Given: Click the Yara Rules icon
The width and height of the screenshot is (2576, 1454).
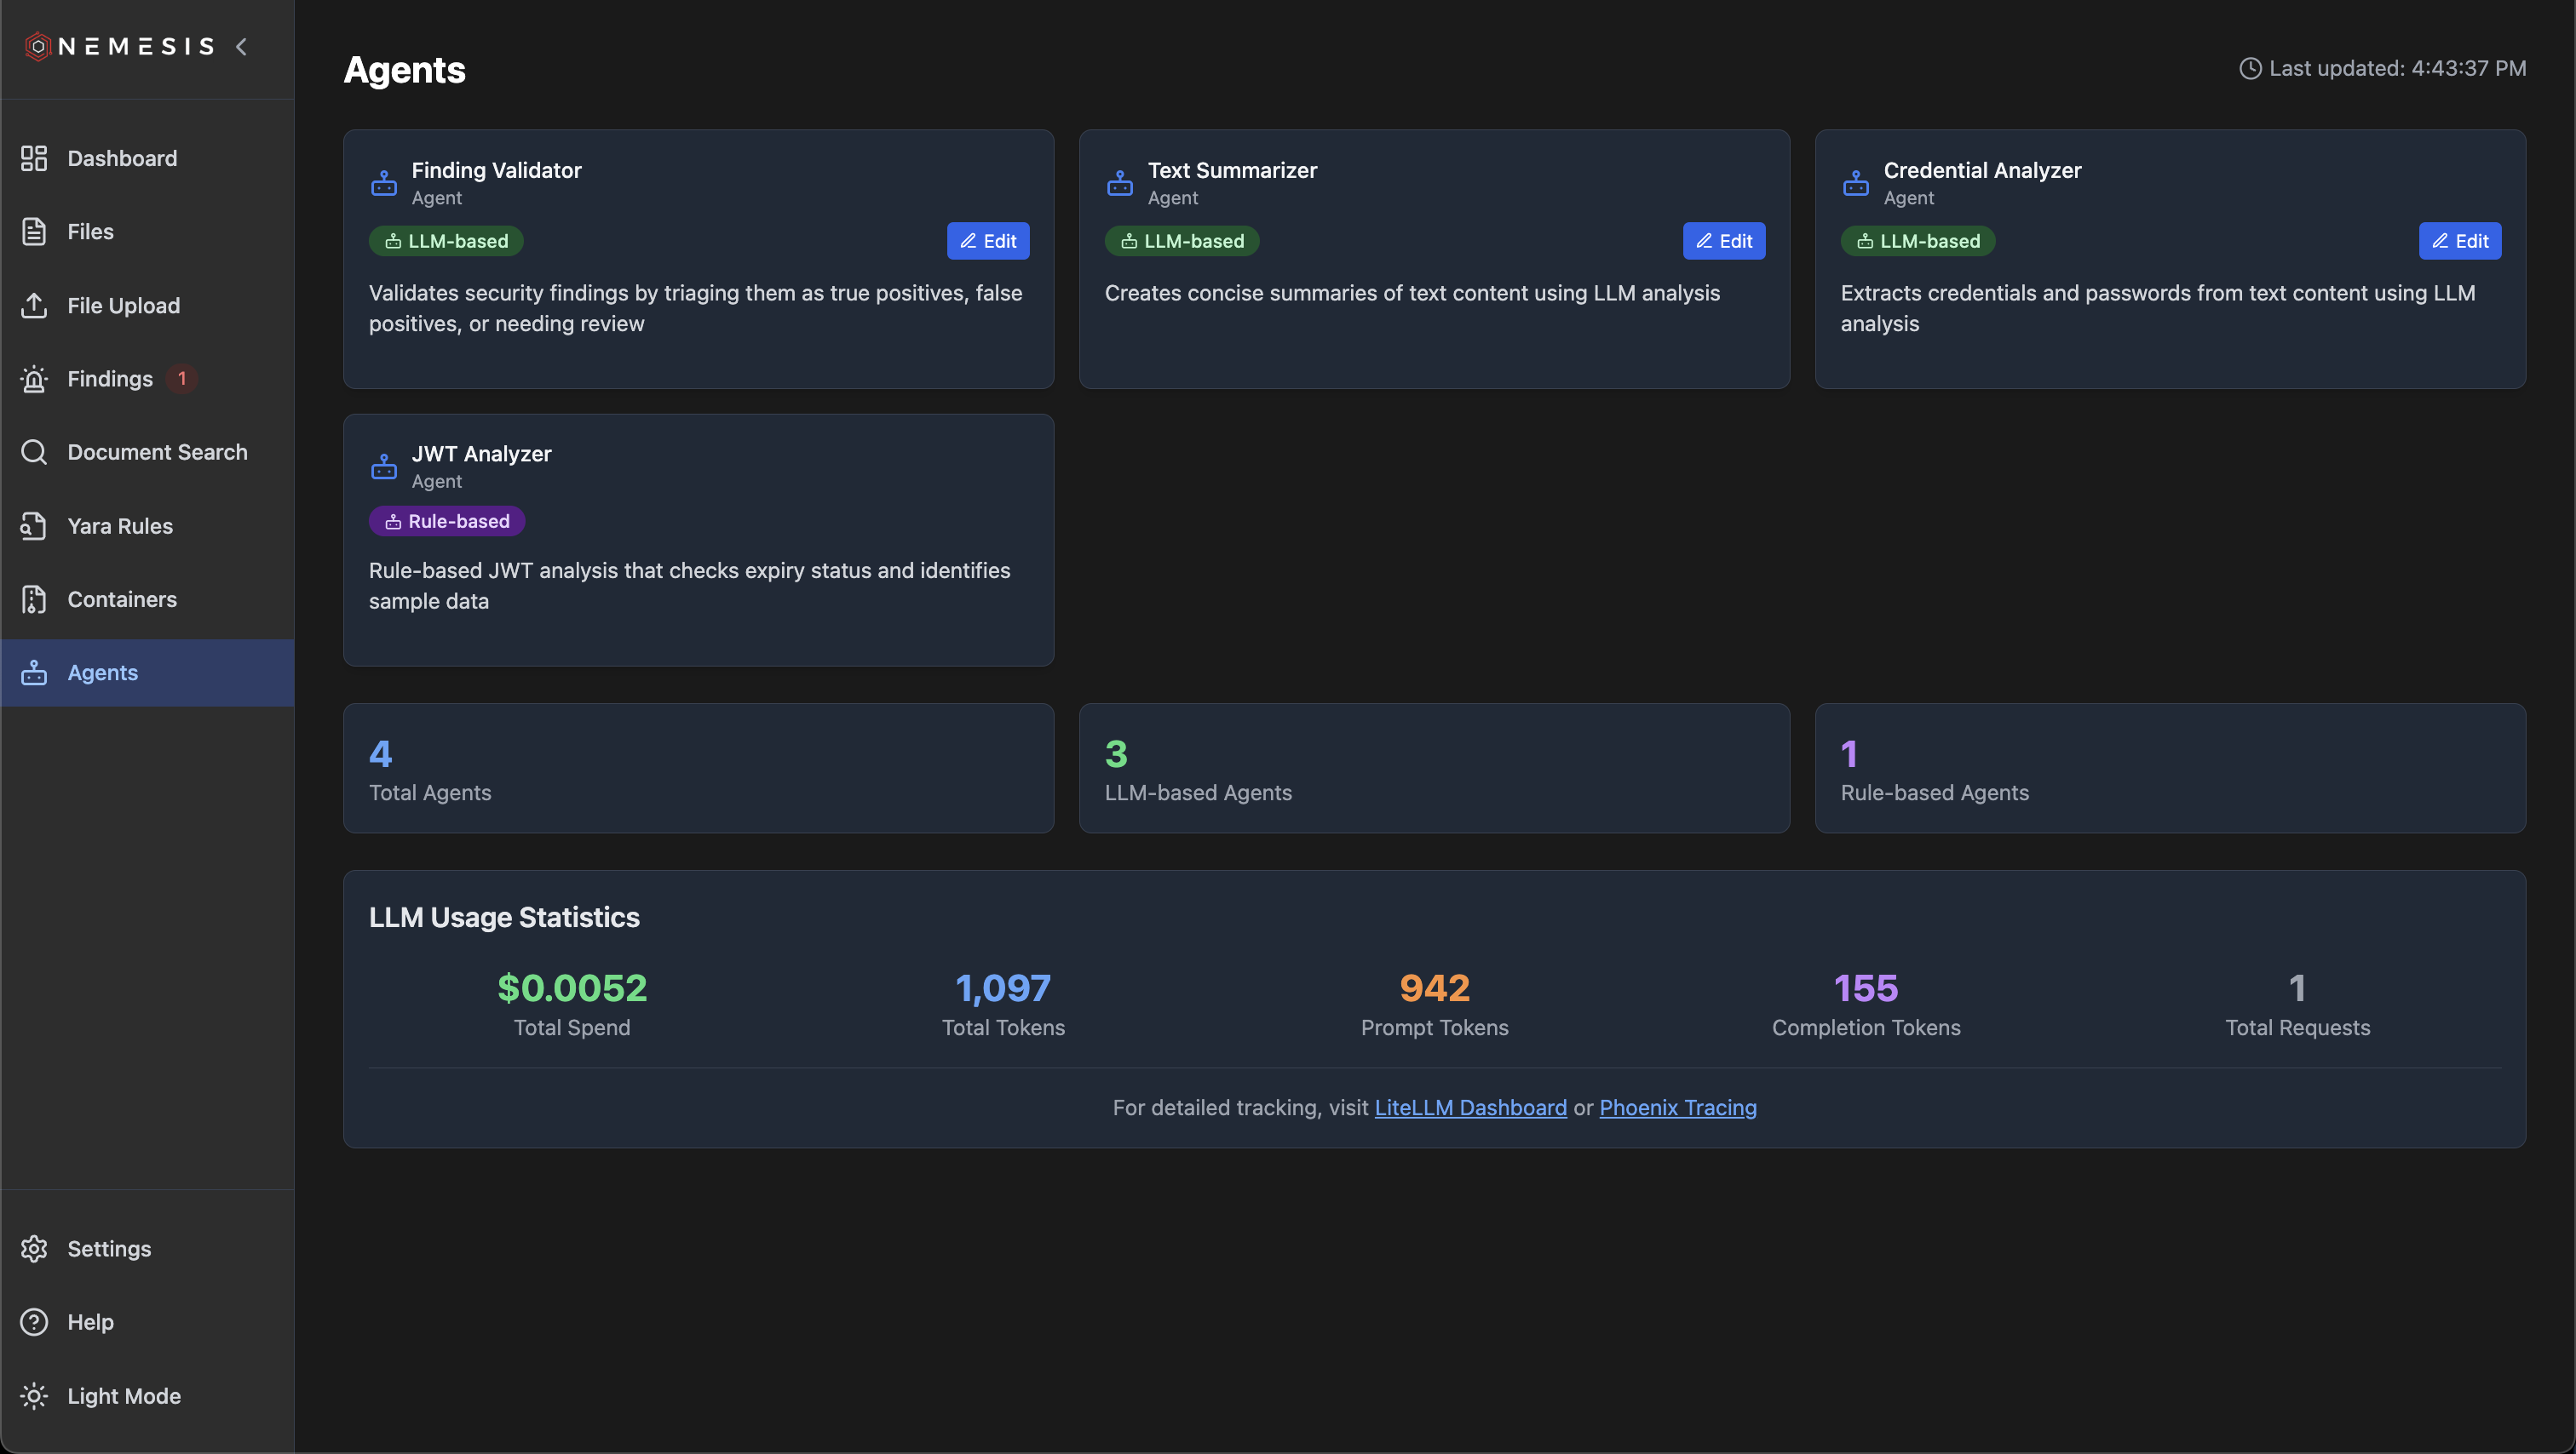Looking at the screenshot, I should (34, 525).
